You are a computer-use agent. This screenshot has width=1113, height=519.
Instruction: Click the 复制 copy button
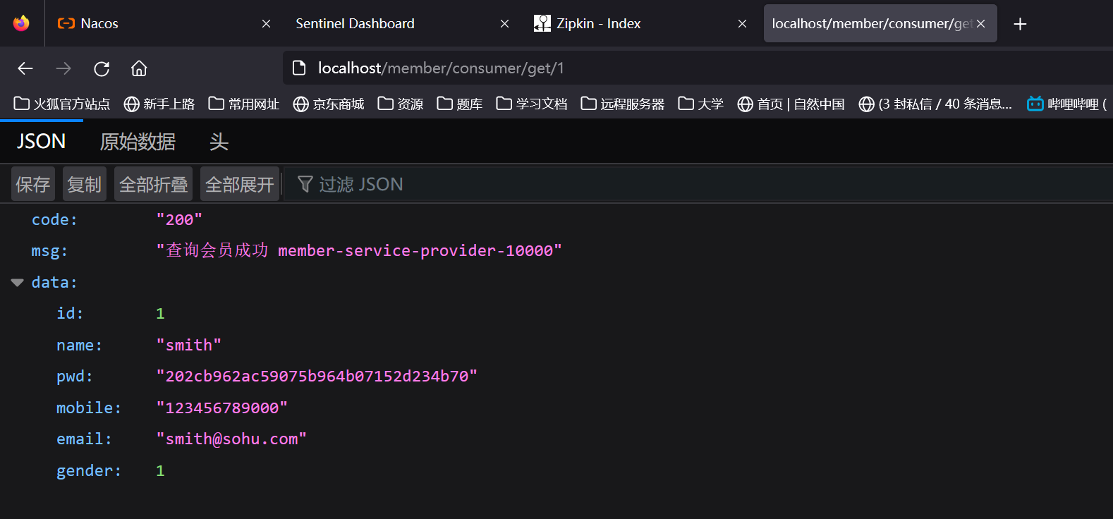pos(85,184)
